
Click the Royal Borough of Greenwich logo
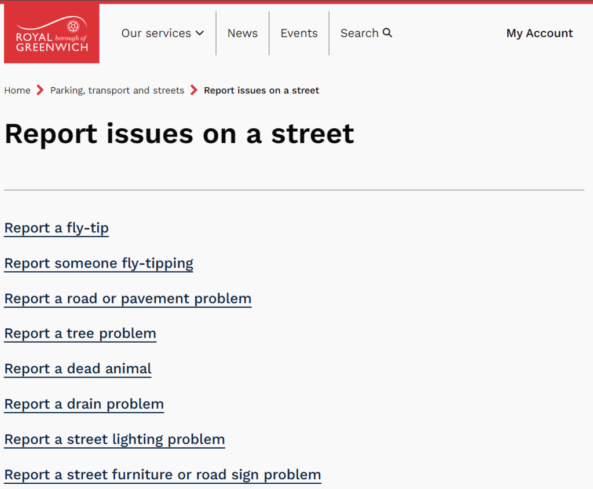52,34
